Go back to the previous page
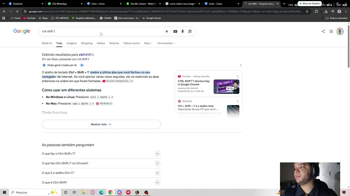 pyautogui.click(x=4, y=11)
